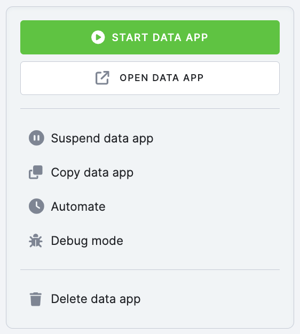The image size is (300, 334).
Task: Select the Suspend data app entry
Action: point(91,138)
